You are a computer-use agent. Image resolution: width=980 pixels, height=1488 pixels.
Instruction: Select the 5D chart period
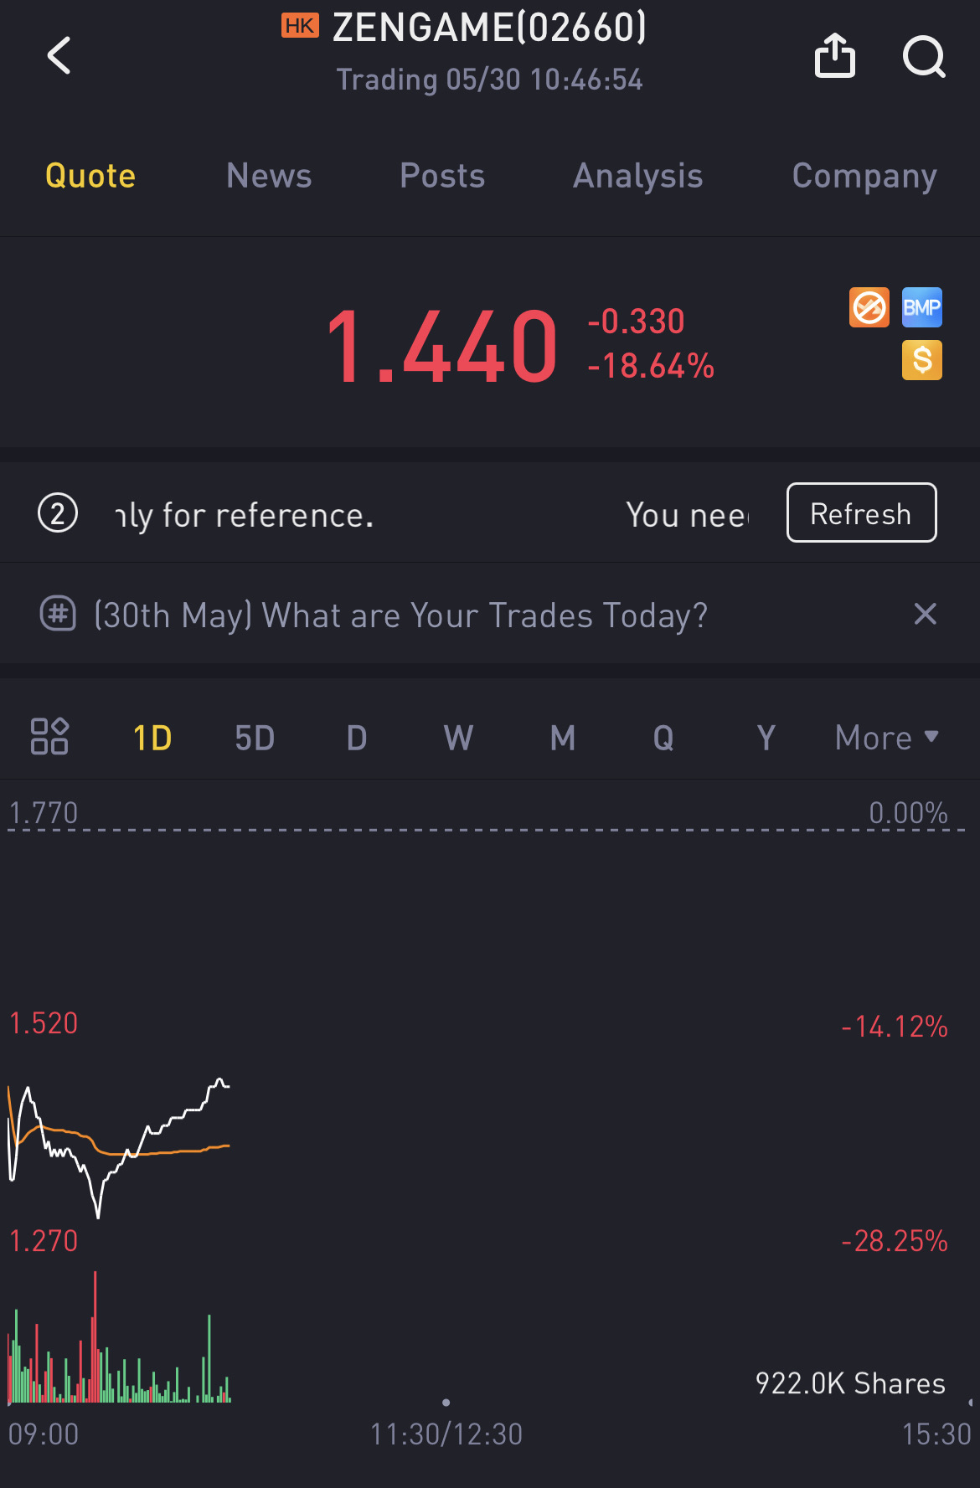(x=255, y=738)
